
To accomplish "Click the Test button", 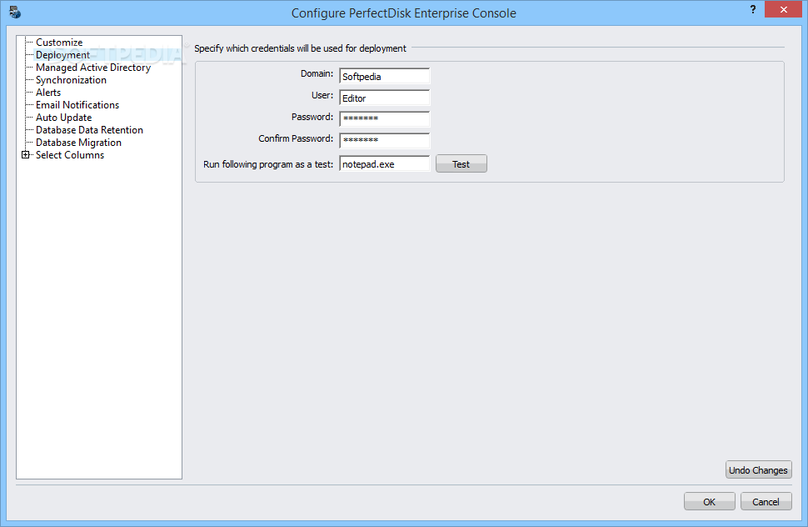I will click(x=461, y=164).
